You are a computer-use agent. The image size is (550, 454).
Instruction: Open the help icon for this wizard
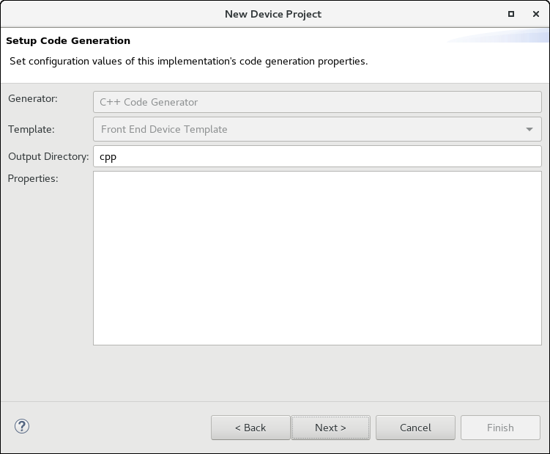(x=22, y=426)
